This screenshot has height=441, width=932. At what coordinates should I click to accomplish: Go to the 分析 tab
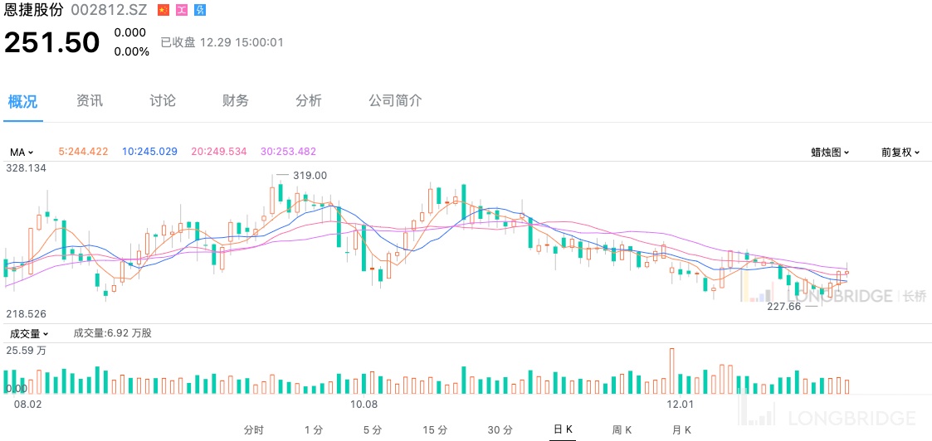click(309, 101)
